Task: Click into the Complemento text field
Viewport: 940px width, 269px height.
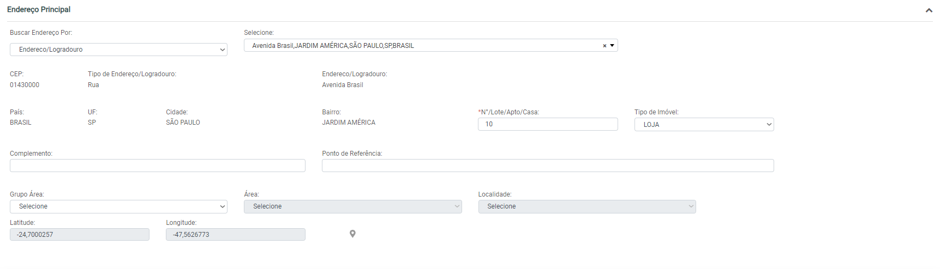Action: click(157, 166)
